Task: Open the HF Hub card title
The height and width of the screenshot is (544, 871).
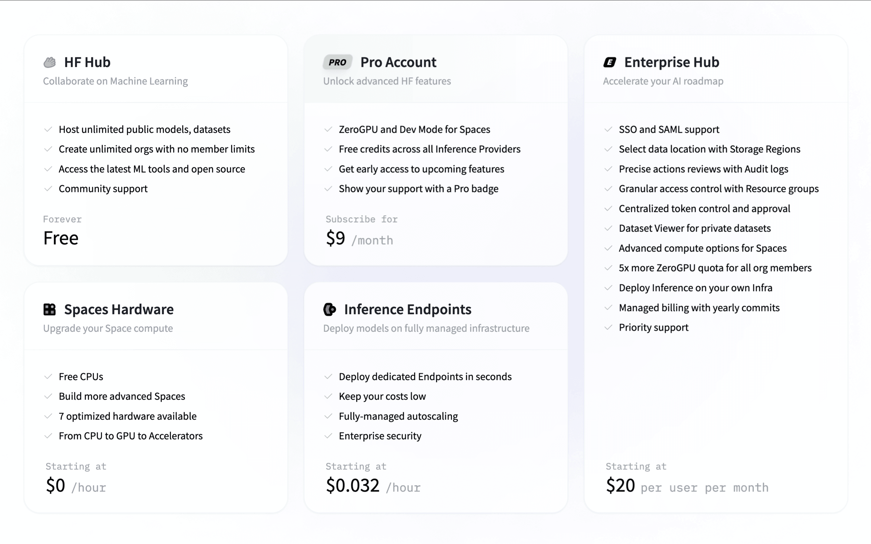Action: coord(87,62)
